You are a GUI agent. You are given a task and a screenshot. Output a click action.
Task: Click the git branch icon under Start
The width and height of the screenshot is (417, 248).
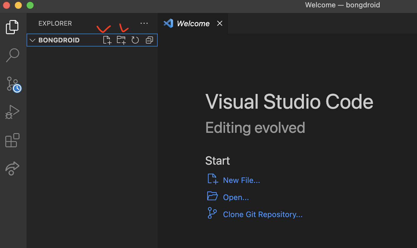coord(212,213)
